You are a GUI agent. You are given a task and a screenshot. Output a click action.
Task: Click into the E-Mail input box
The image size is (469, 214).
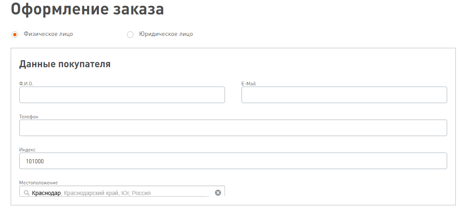point(344,95)
